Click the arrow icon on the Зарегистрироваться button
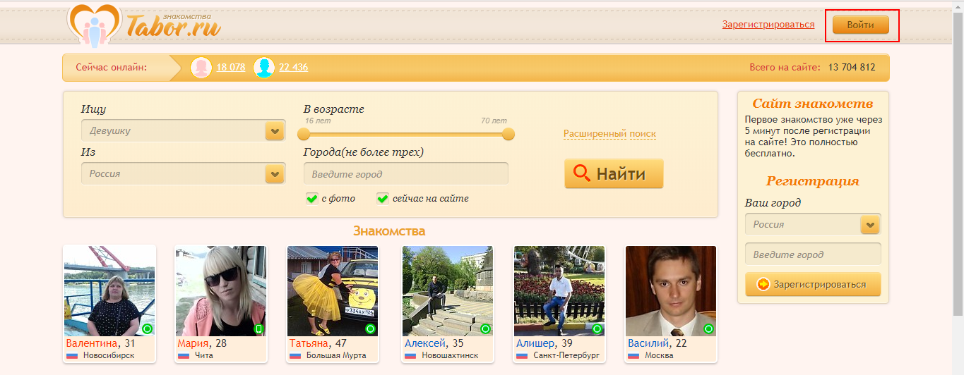964x375 pixels. tap(763, 285)
